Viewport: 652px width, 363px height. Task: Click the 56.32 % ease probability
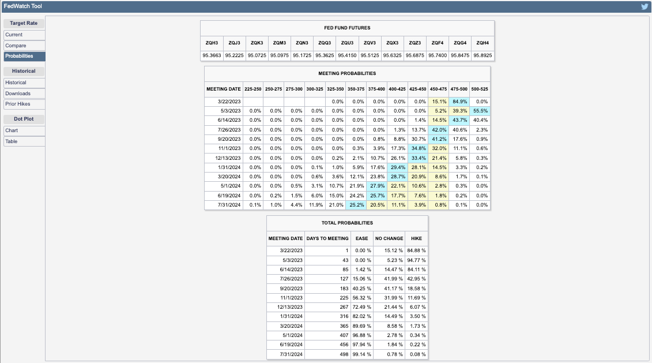[x=362, y=298]
